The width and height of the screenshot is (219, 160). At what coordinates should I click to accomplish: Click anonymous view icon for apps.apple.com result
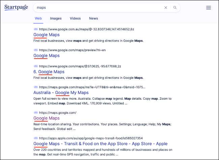pyautogui.click(x=36, y=138)
